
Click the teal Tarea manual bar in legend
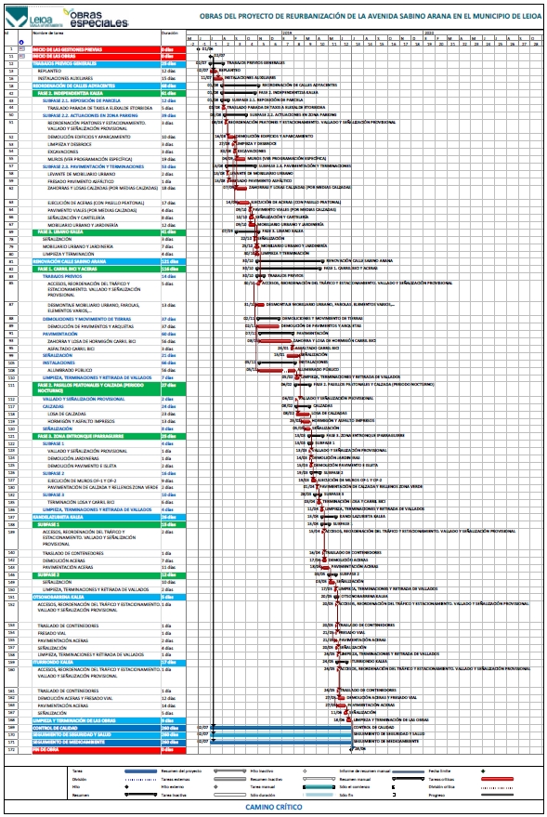click(319, 786)
